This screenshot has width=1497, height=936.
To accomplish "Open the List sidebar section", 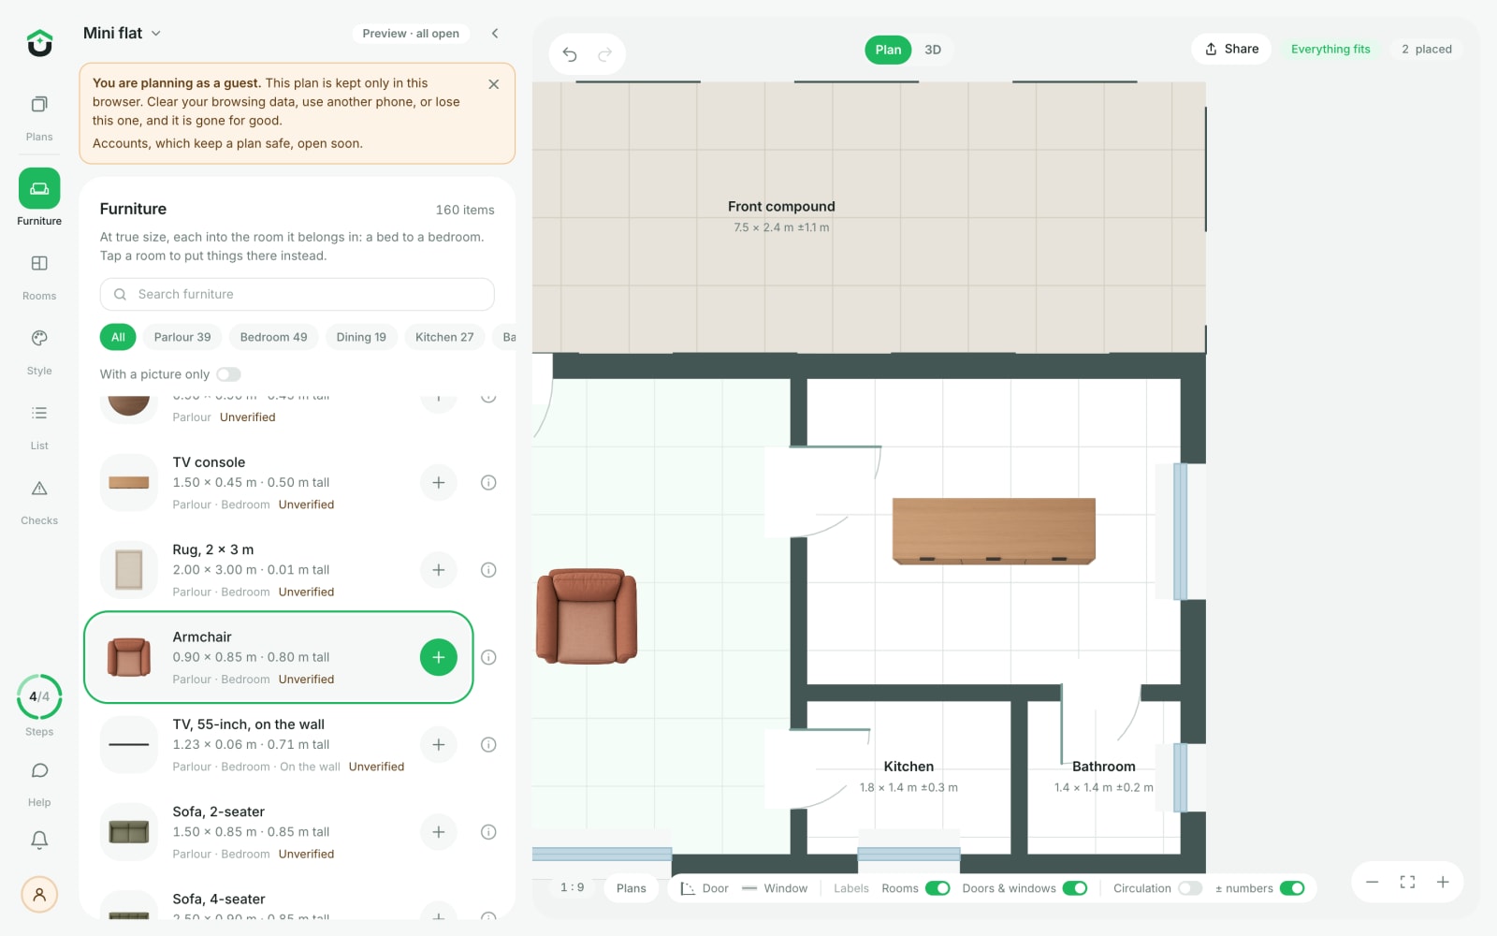I will pos(39,427).
